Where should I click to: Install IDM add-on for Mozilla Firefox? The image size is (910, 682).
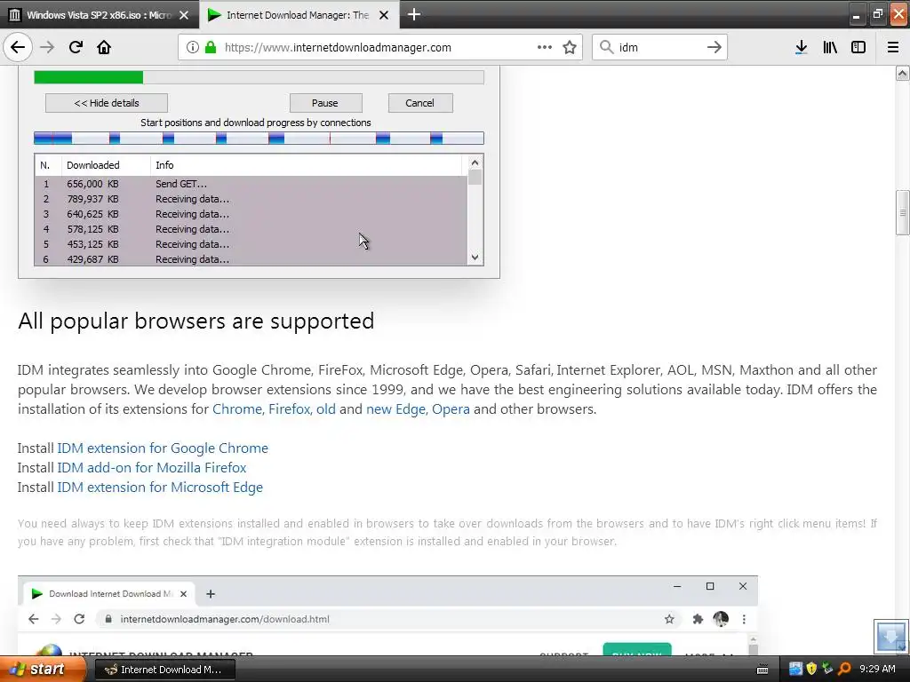coord(151,467)
